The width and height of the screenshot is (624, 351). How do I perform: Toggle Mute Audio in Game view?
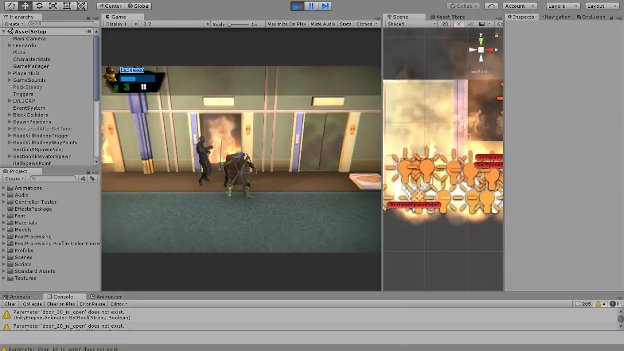[x=323, y=24]
